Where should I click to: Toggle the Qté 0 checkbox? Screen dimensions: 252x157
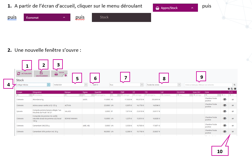(x=92, y=85)
